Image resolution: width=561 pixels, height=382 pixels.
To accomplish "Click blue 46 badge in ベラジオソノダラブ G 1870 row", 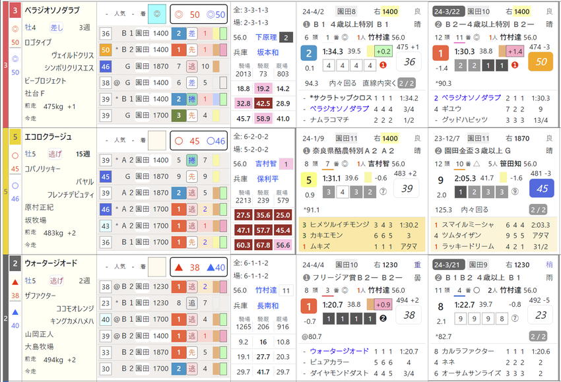I will pyautogui.click(x=105, y=66).
